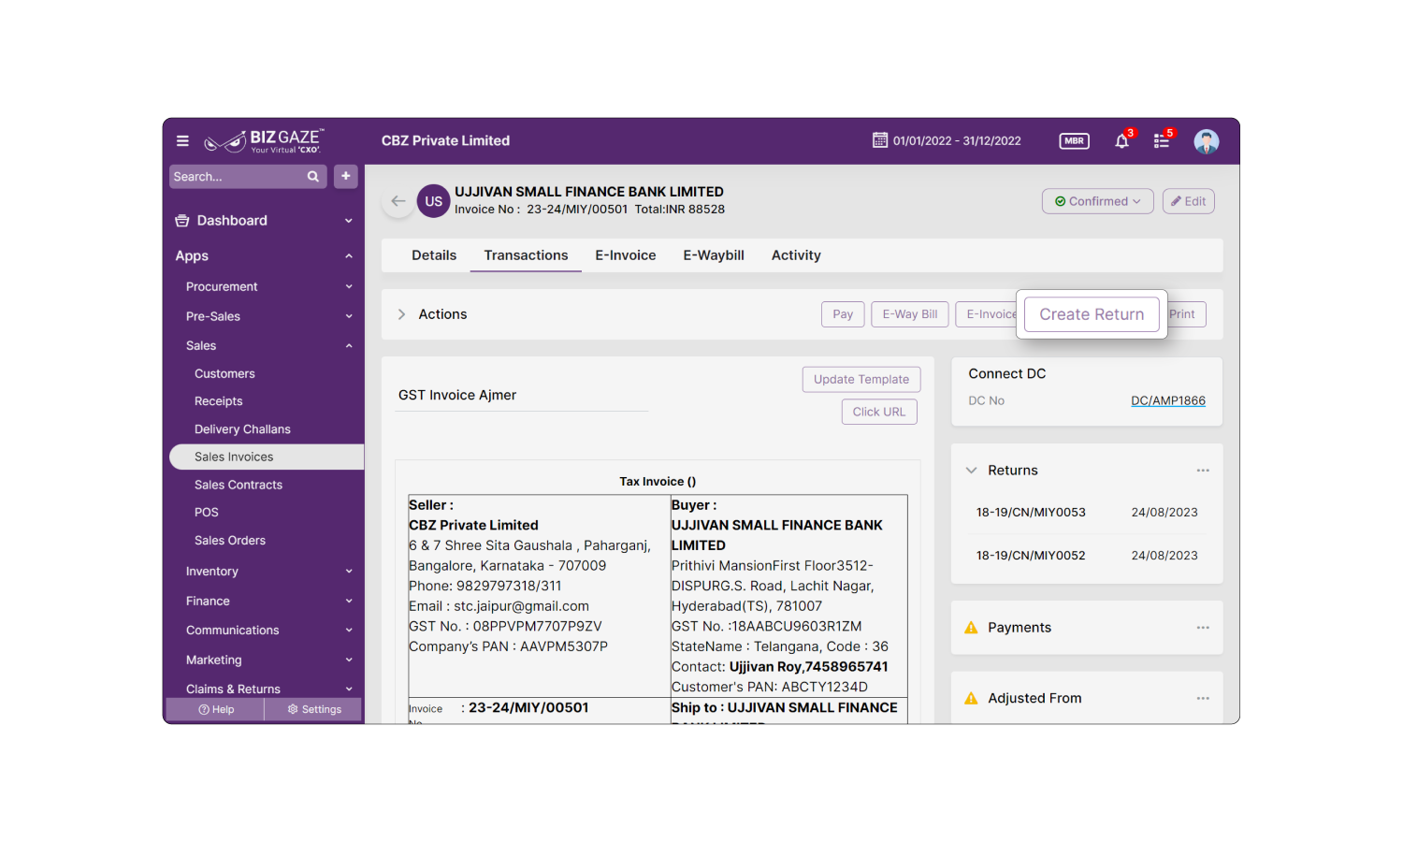Click the Payments warning icon

[x=971, y=628]
